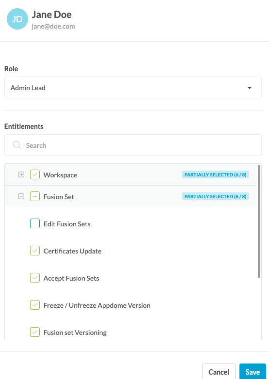The image size is (269, 379).
Task: Select the Fusion Set row label
Action: (x=59, y=197)
